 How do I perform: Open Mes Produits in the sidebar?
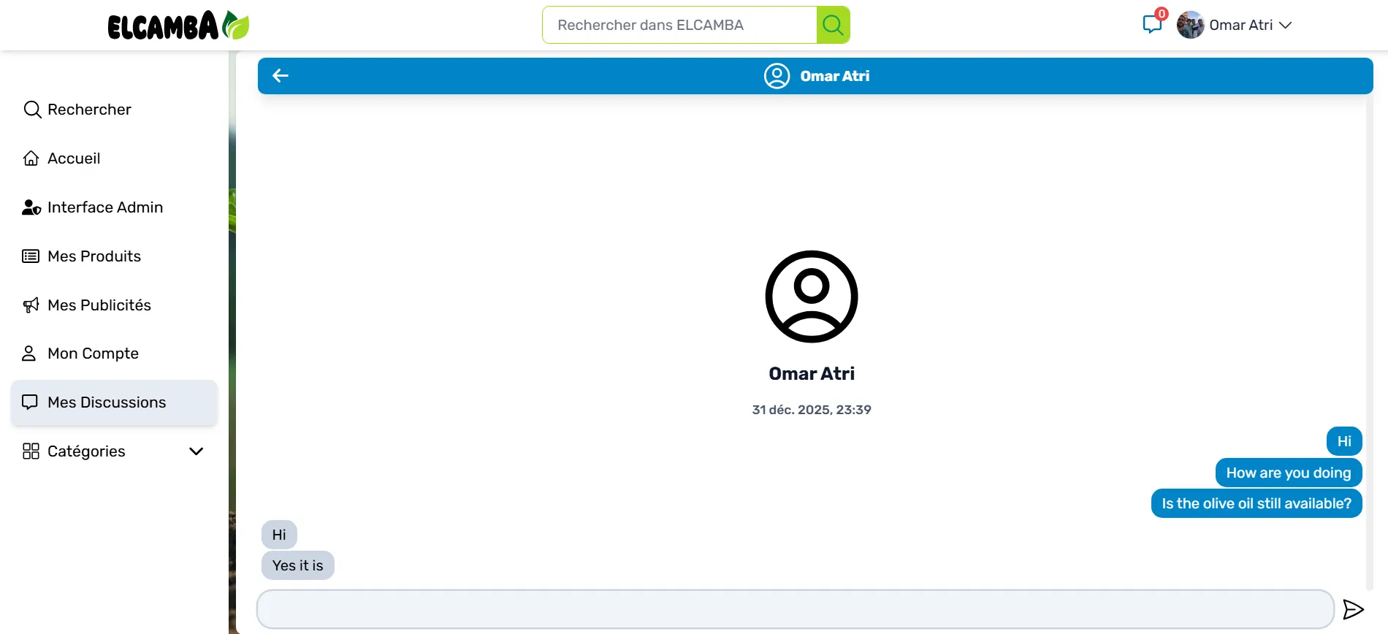tap(114, 256)
